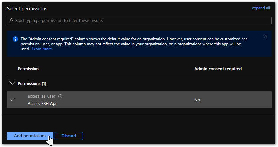Click the access_as_user permission name
278x147 pixels.
coord(41,96)
